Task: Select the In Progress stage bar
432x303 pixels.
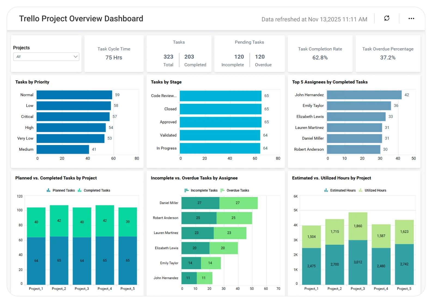Action: point(220,148)
